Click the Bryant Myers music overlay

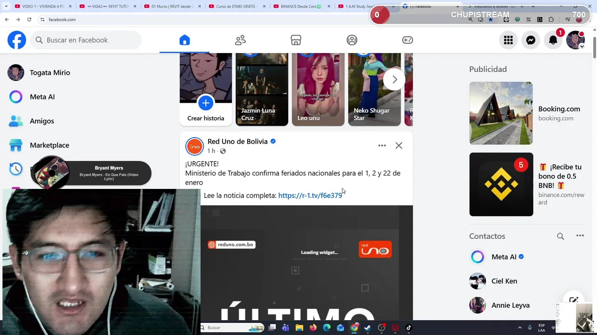91,173
